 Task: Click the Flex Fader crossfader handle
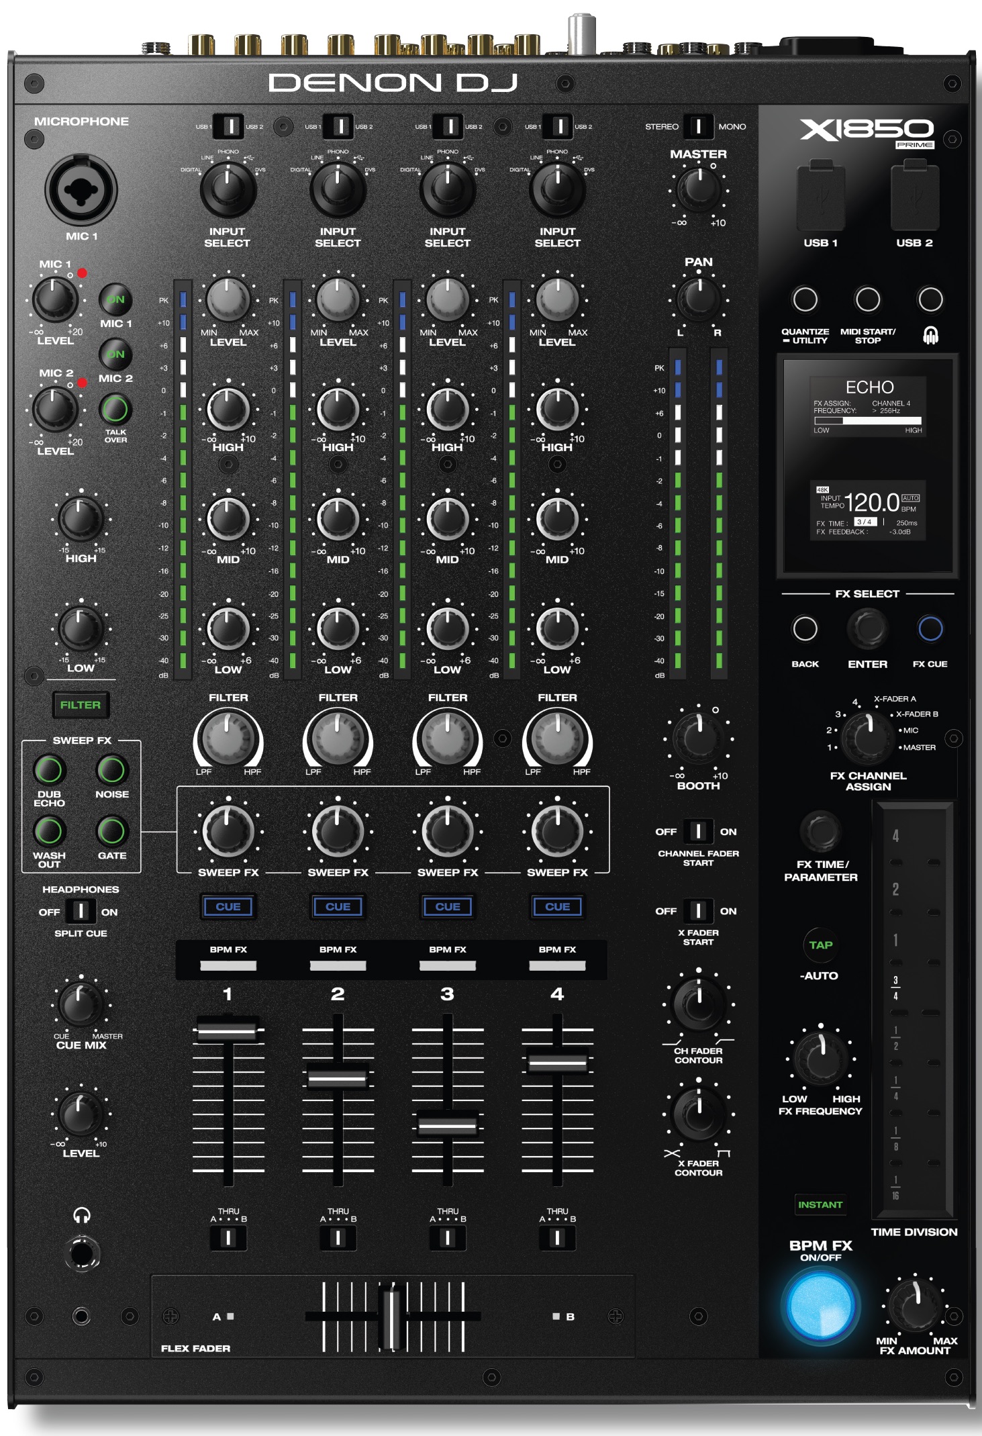point(393,1317)
